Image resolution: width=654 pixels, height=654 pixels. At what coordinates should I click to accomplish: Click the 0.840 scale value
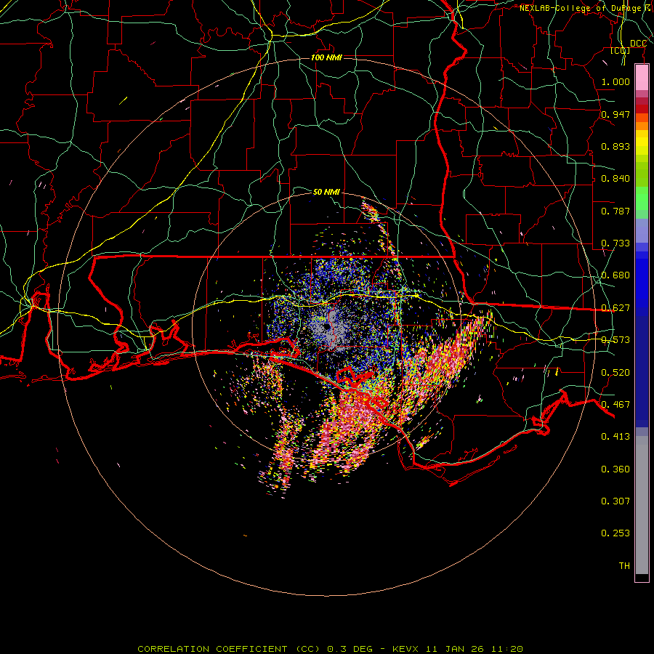[x=615, y=179]
